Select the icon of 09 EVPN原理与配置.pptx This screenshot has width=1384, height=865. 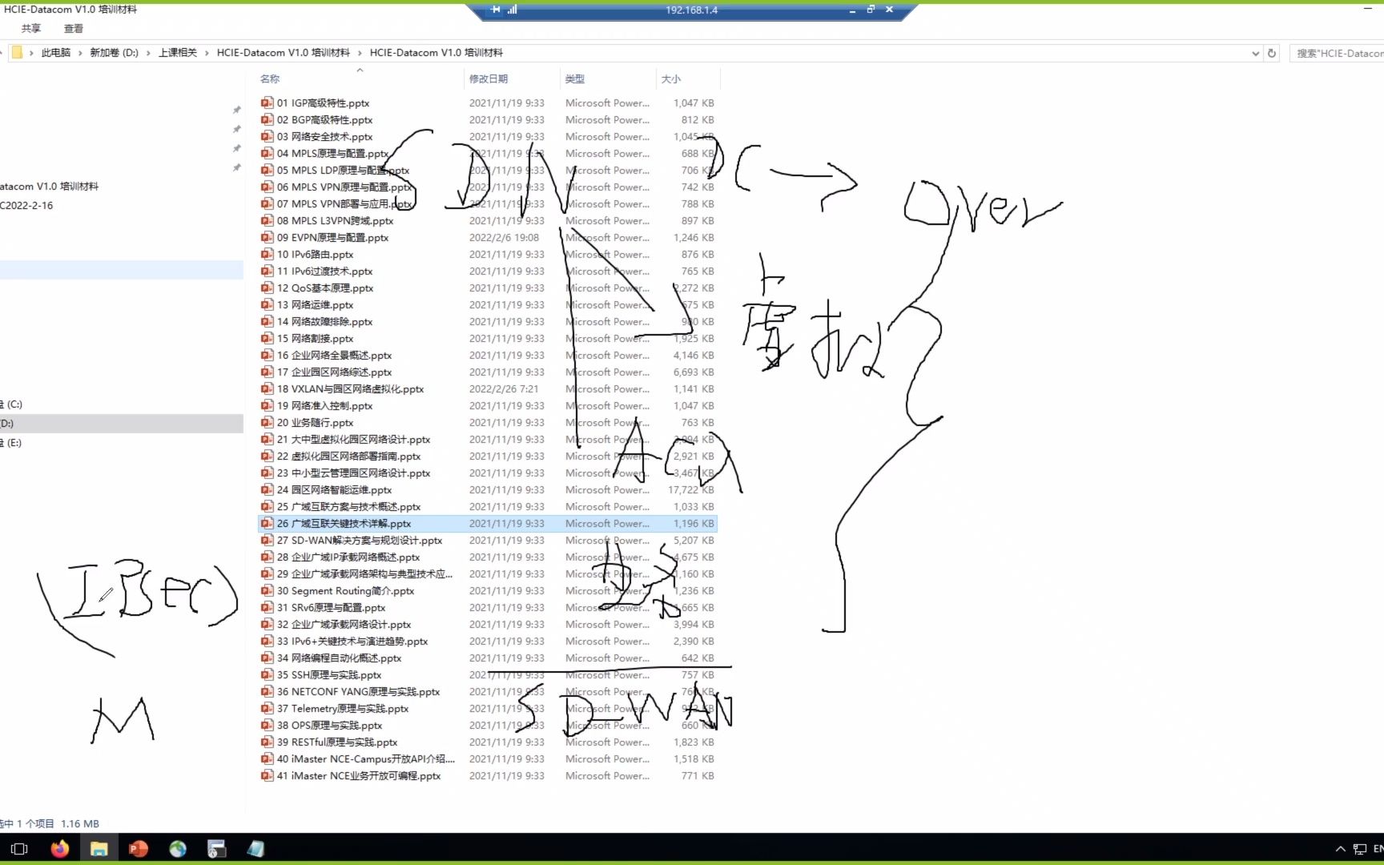267,237
